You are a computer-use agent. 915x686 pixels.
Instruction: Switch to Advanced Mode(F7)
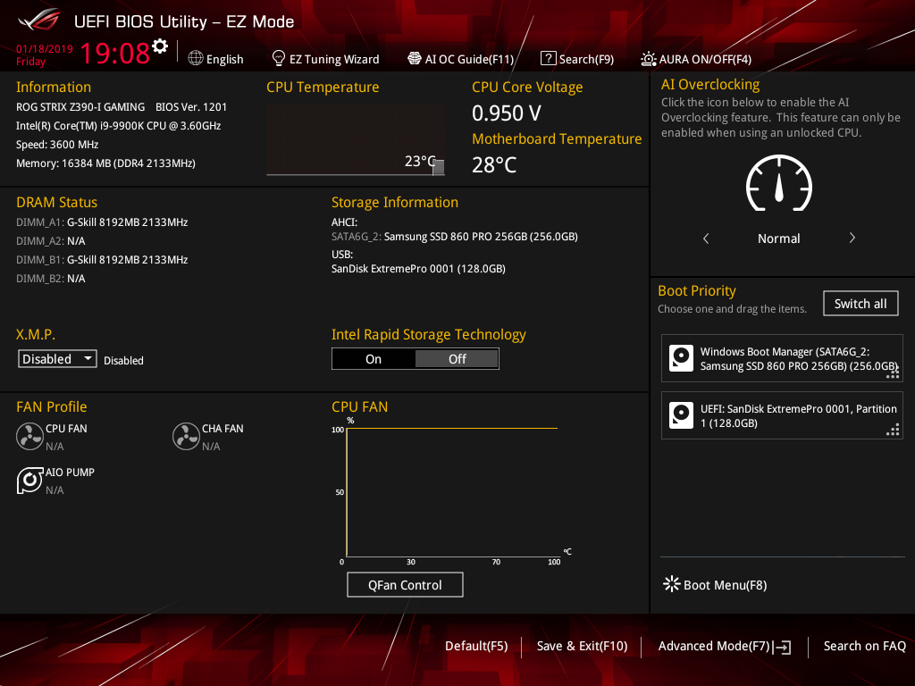click(x=725, y=647)
